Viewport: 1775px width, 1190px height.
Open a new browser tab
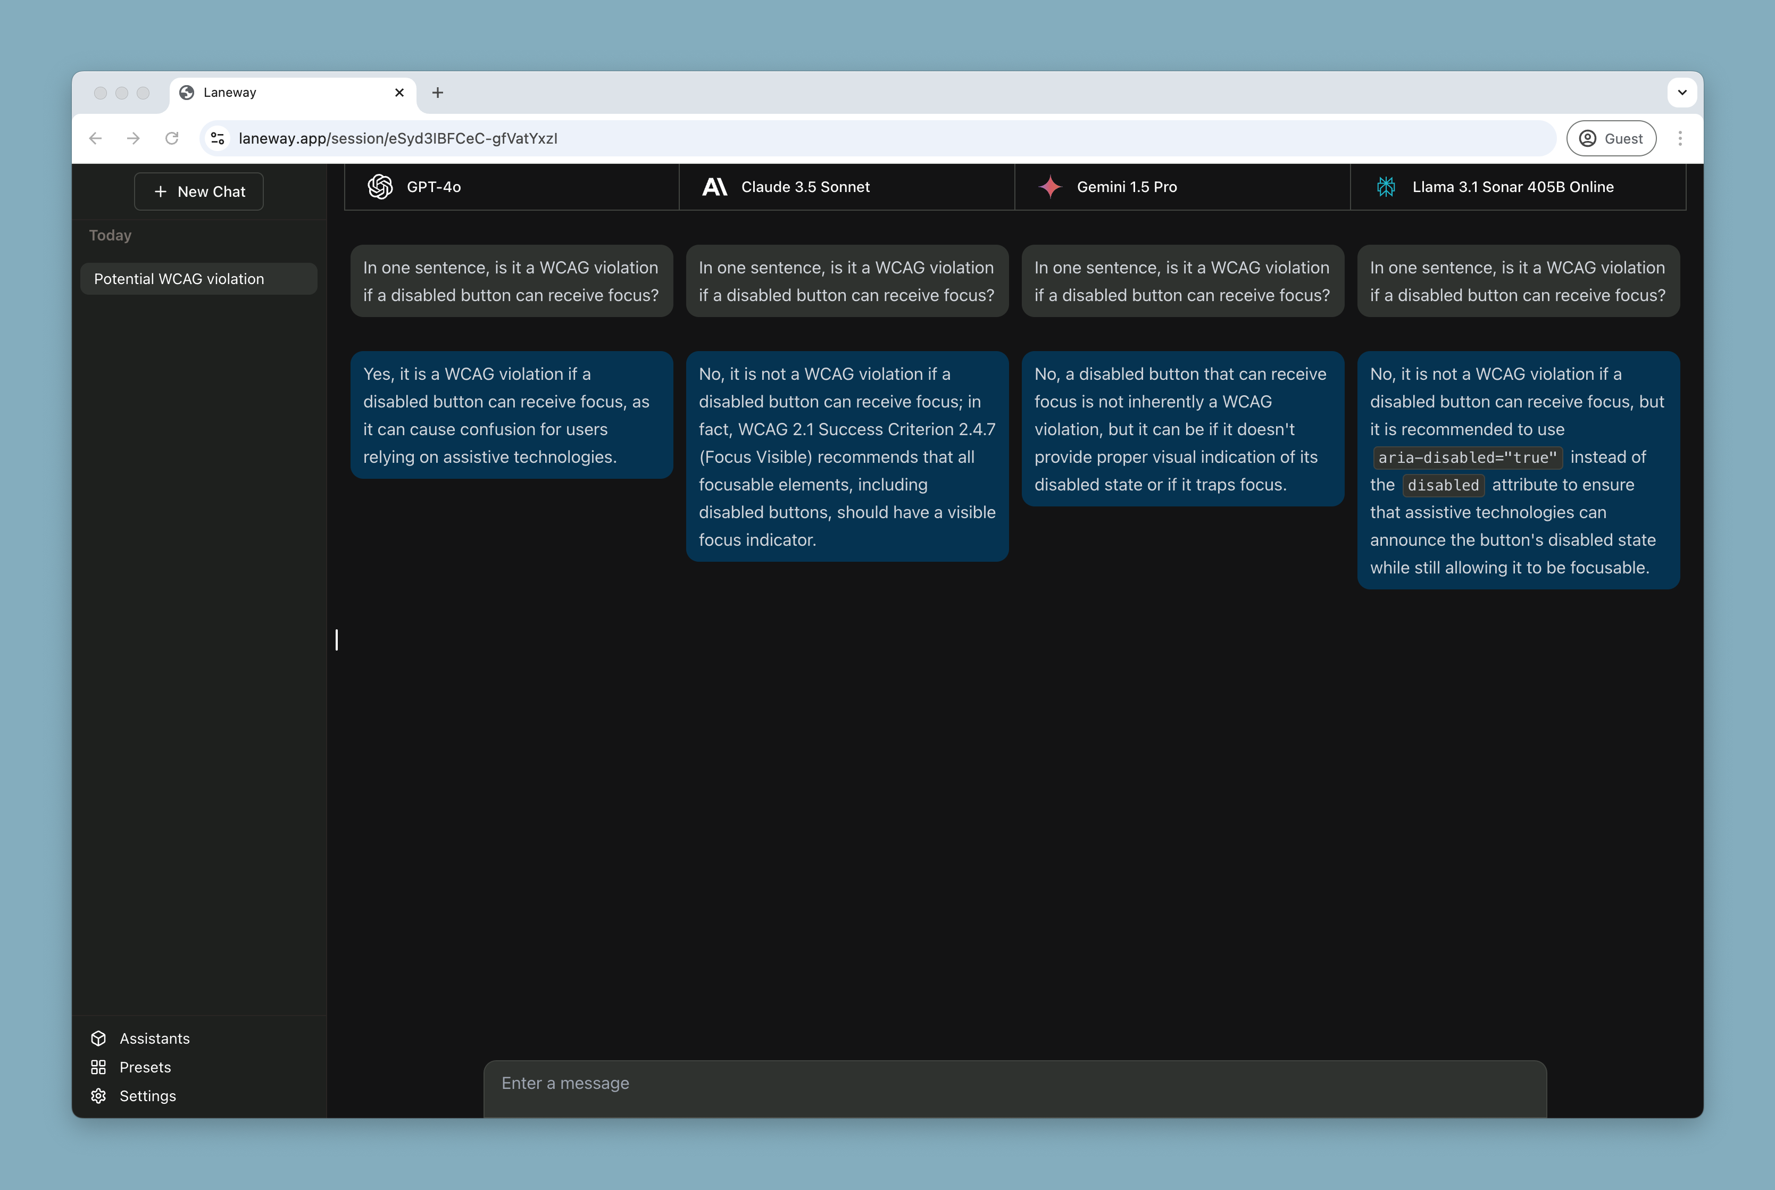click(438, 93)
